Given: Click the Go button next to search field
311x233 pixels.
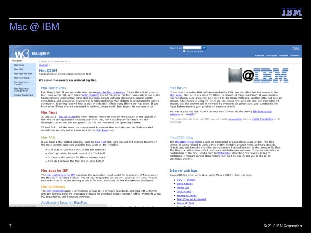Looking at the screenshot, I should click(x=204, y=48).
